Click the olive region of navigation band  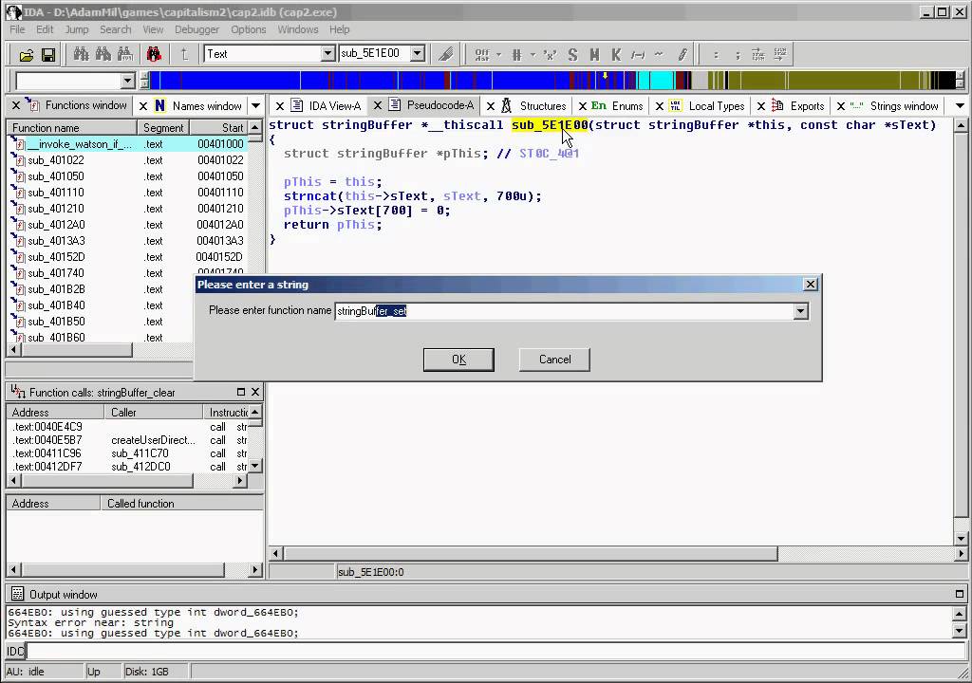[x=818, y=81]
